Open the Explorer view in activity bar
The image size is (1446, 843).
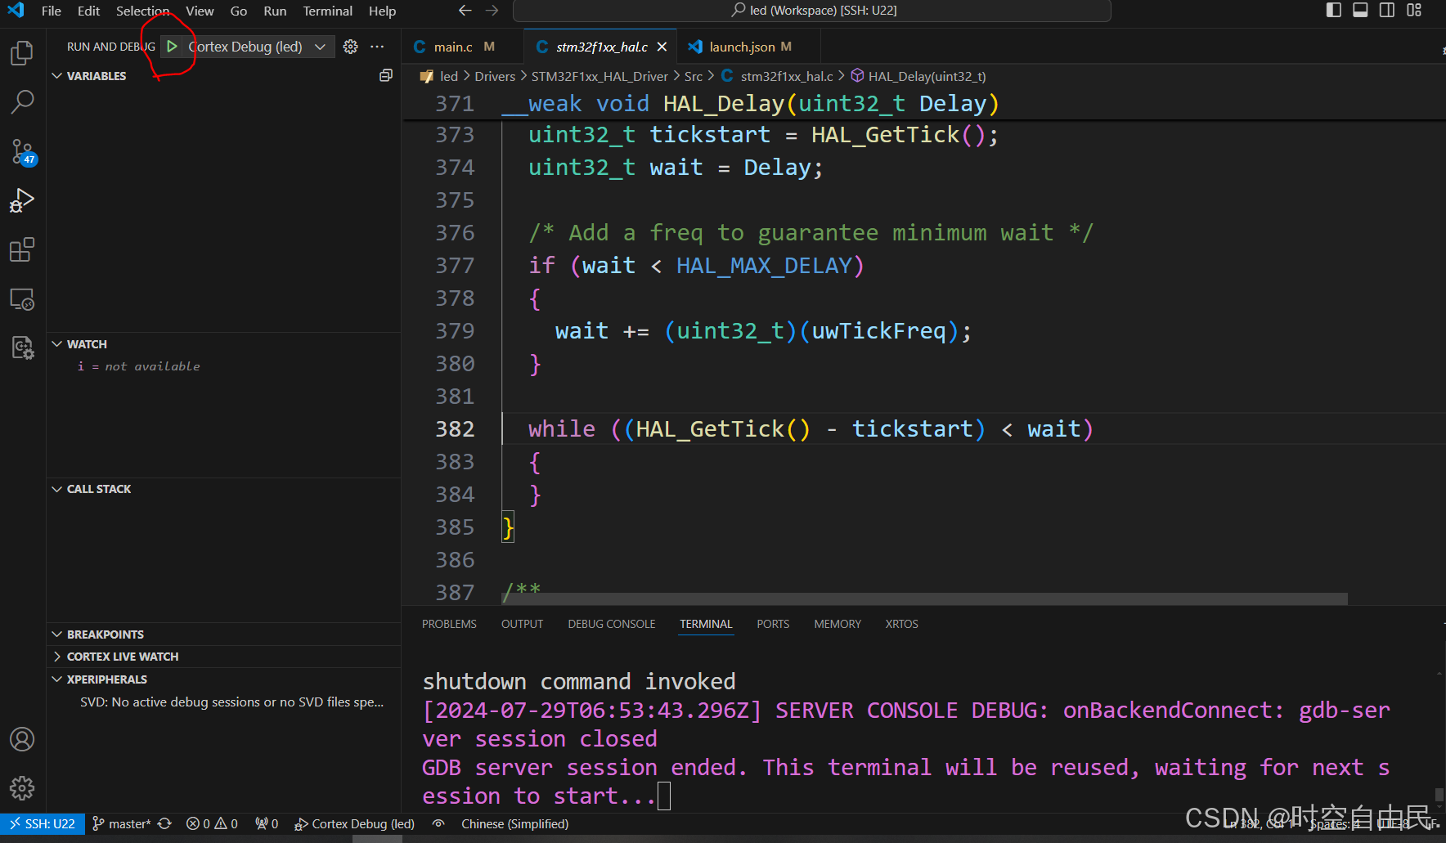tap(22, 53)
